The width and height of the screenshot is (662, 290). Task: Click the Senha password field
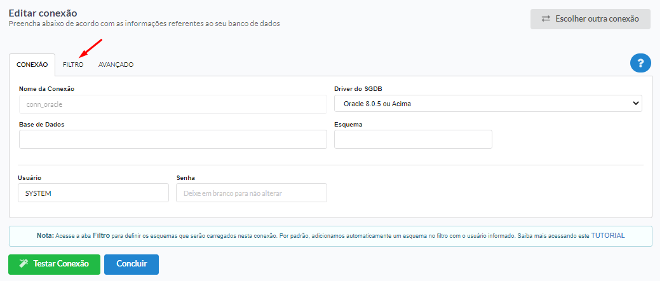click(252, 193)
